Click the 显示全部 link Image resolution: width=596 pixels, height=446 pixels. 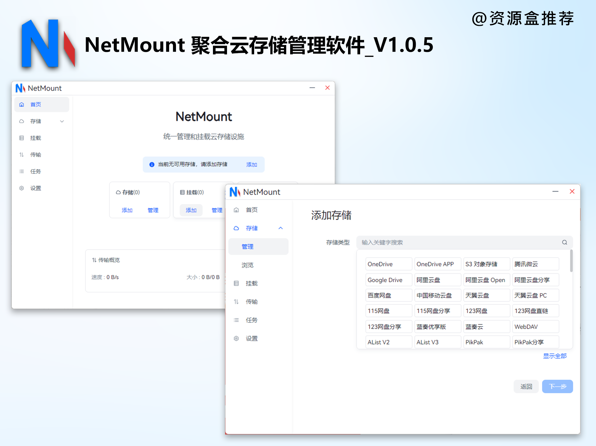(x=555, y=356)
